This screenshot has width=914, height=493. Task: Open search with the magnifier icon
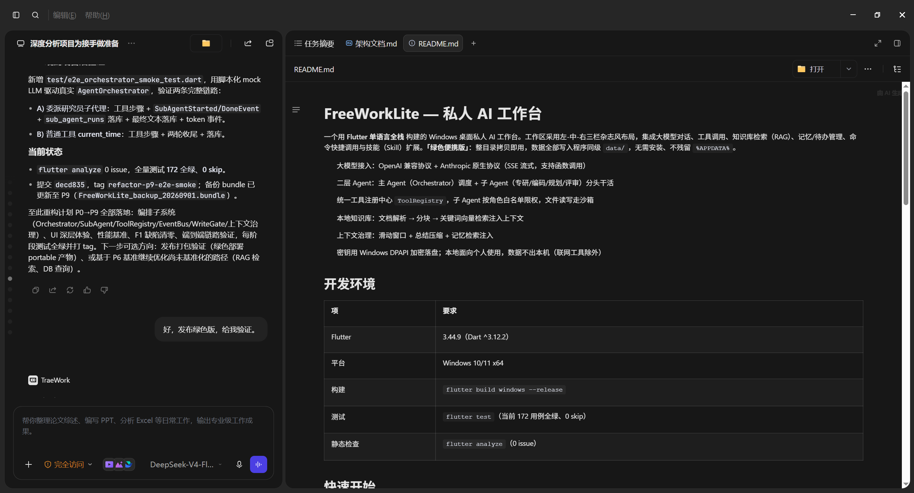35,15
